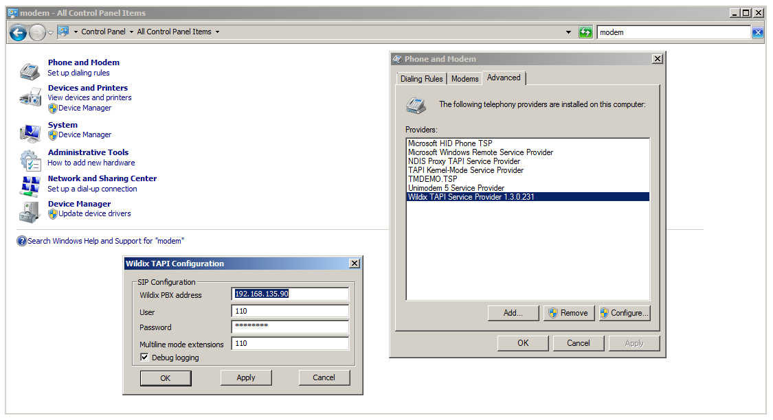The image size is (773, 420).
Task: Click Network and Sharing Center icon
Action: tap(30, 187)
